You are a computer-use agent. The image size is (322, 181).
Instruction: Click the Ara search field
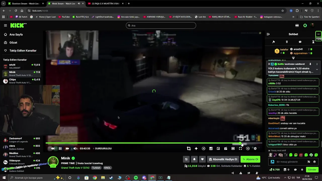tap(161, 25)
